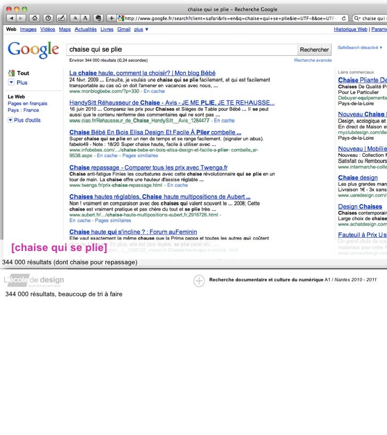Click the Le Web sidebar heading
The width and height of the screenshot is (387, 435).
point(16,97)
